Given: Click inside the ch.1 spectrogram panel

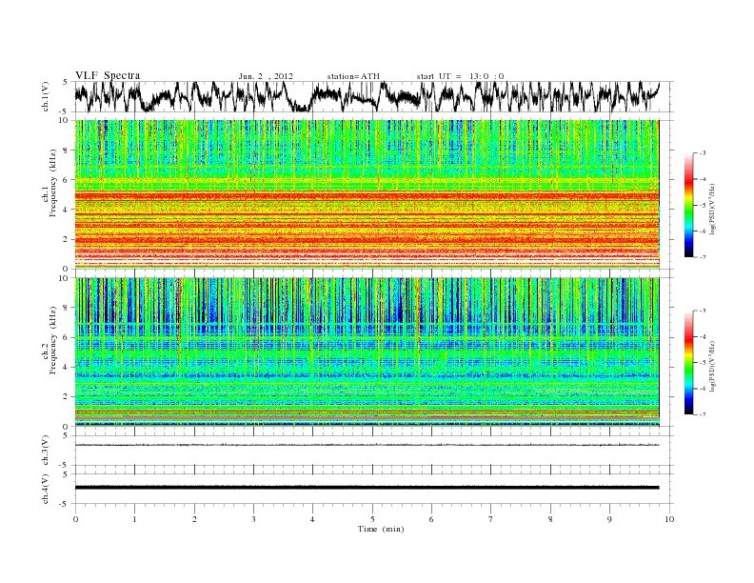Looking at the screenshot, I should coord(367,194).
